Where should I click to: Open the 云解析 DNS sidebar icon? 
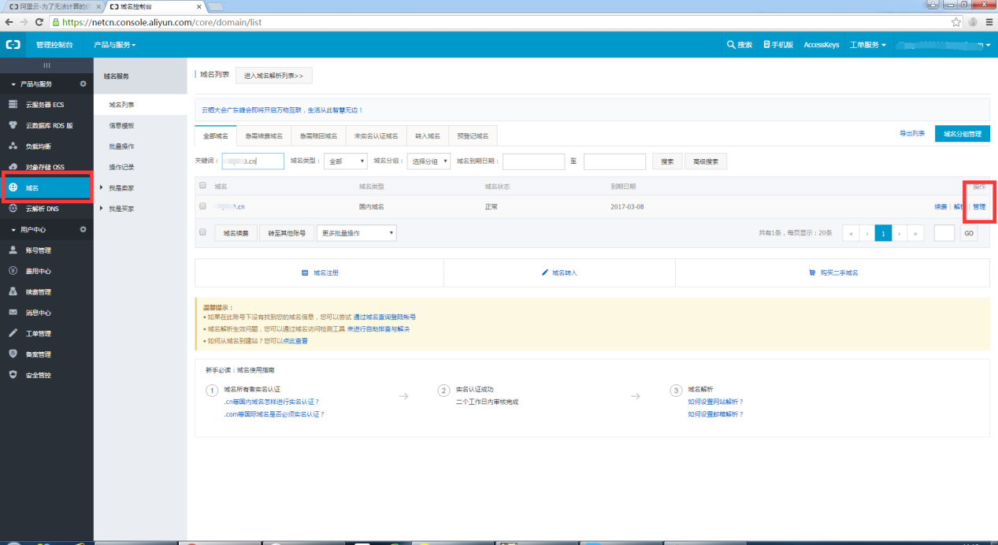[13, 209]
